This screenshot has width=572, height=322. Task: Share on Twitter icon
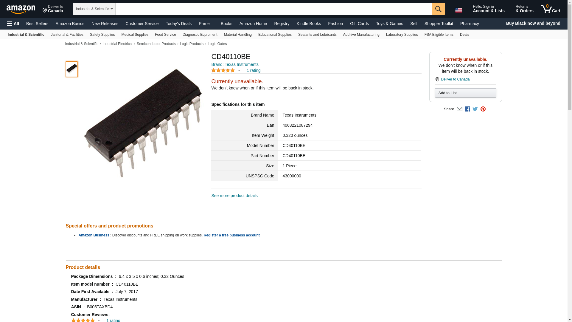pos(475,109)
